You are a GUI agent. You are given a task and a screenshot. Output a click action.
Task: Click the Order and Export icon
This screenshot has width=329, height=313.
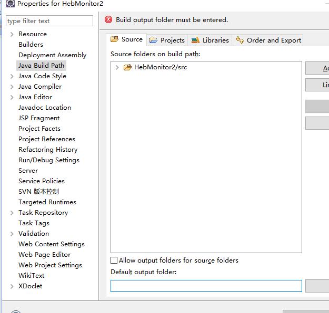click(240, 39)
